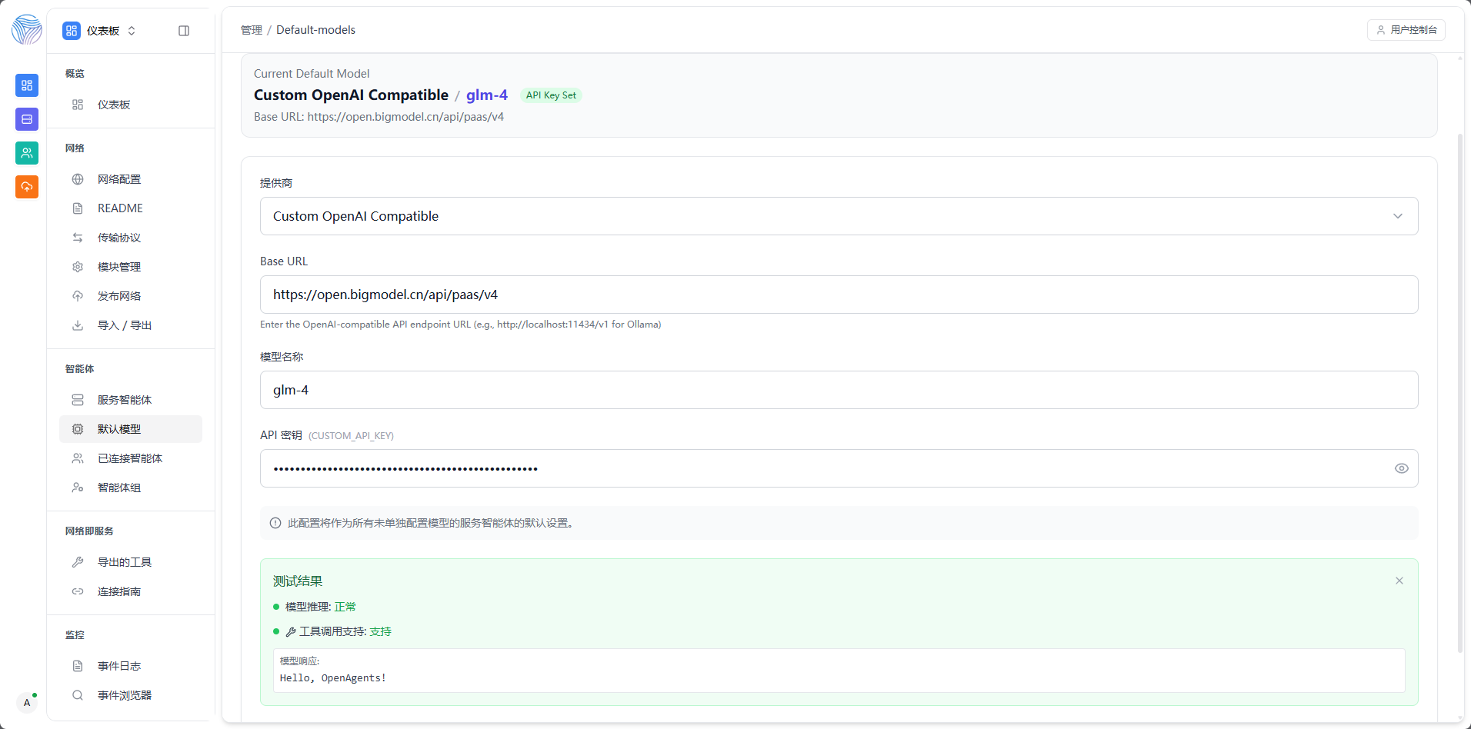Open the 导出的工具 wrench icon
1471x729 pixels.
click(x=77, y=561)
